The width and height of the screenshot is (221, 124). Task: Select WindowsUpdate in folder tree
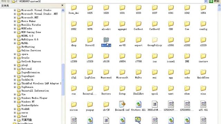click(30, 105)
